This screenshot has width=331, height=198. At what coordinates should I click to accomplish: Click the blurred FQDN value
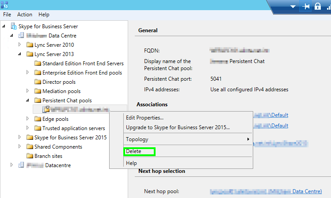tap(240, 50)
